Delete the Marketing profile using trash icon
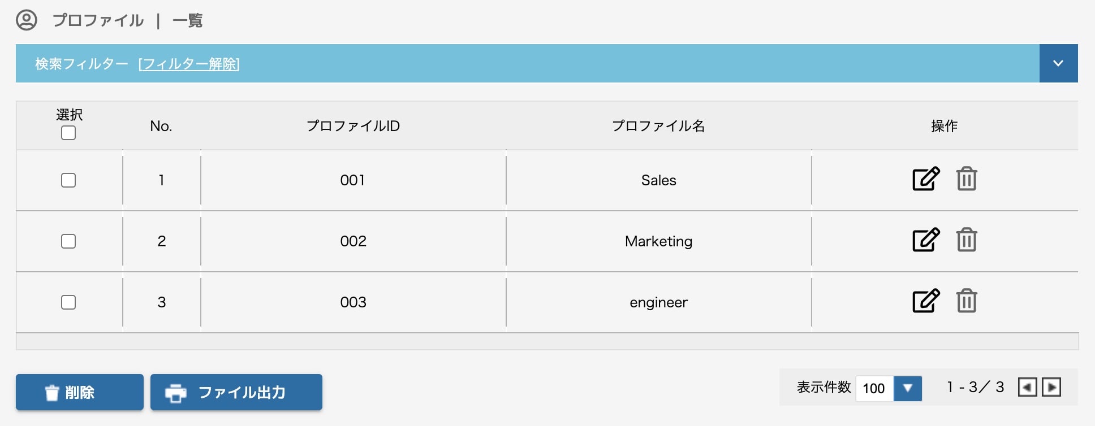The image size is (1095, 426). point(967,240)
